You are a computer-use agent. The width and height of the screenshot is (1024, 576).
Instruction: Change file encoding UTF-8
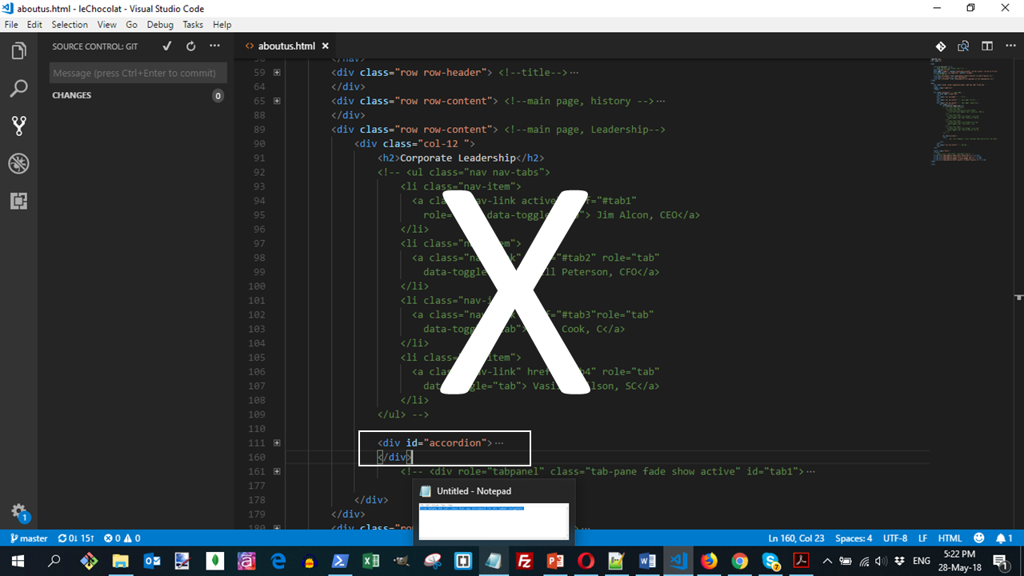tap(895, 538)
